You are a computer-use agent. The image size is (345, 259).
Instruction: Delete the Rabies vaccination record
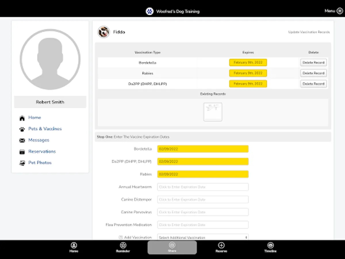point(313,73)
